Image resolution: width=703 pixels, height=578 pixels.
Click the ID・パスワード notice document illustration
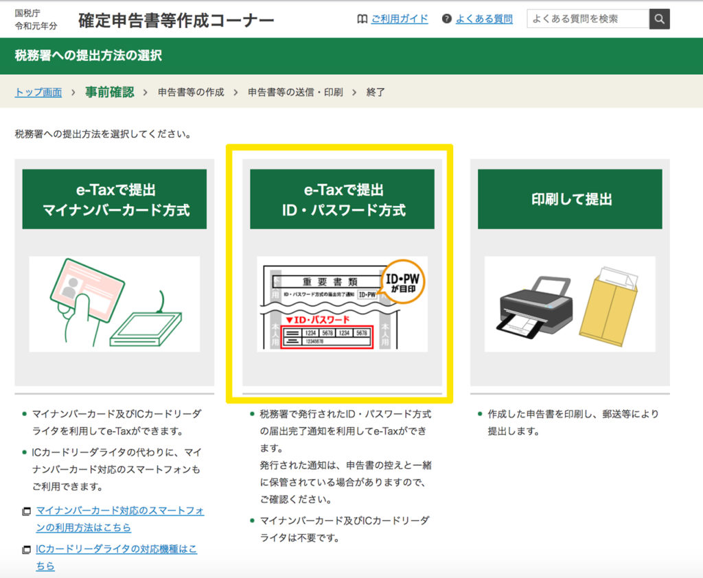click(342, 304)
